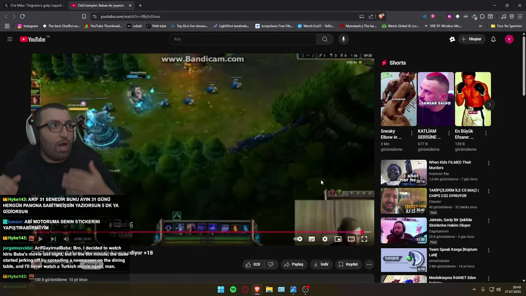The image size is (526, 296).
Task: Open Team Speak Kavga video thumbnail
Action: coord(404,260)
